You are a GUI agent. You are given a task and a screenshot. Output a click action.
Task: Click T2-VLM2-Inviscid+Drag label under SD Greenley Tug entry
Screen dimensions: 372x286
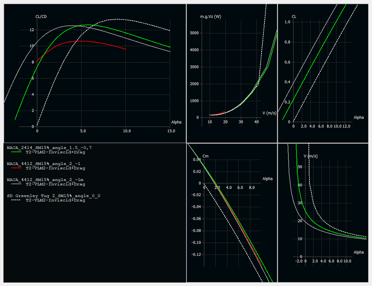(x=55, y=200)
